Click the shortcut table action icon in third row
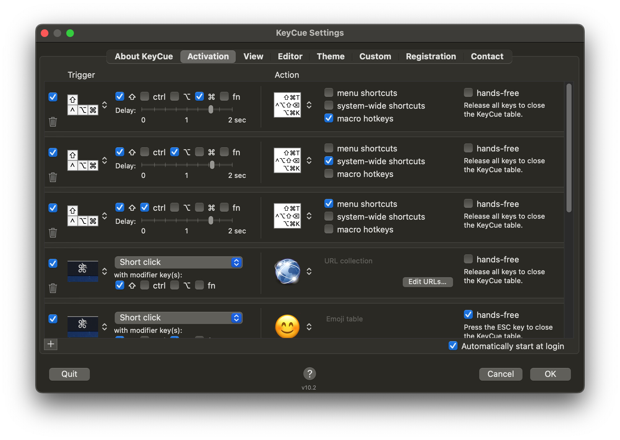Viewport: 620px width, 440px height. coord(287,216)
